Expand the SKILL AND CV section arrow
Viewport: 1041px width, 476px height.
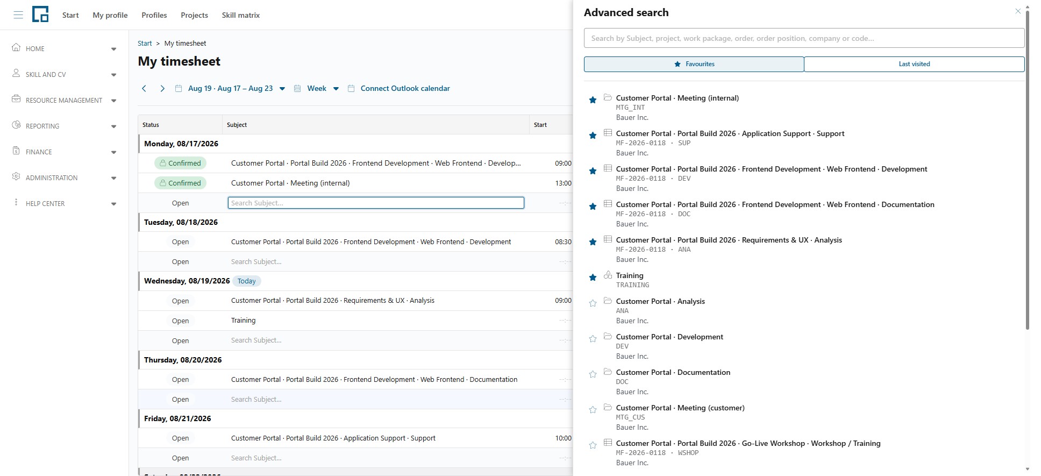[x=113, y=75]
